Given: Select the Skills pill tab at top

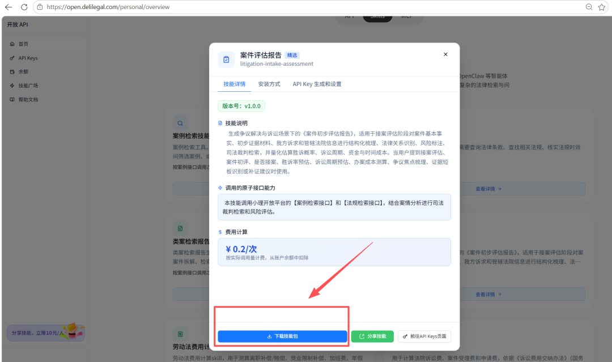Looking at the screenshot, I should [x=377, y=17].
